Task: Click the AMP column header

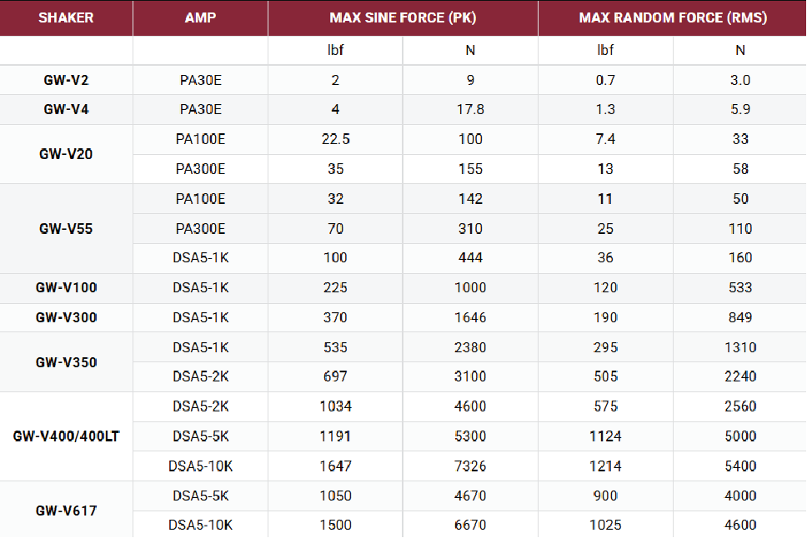Action: 200,17
